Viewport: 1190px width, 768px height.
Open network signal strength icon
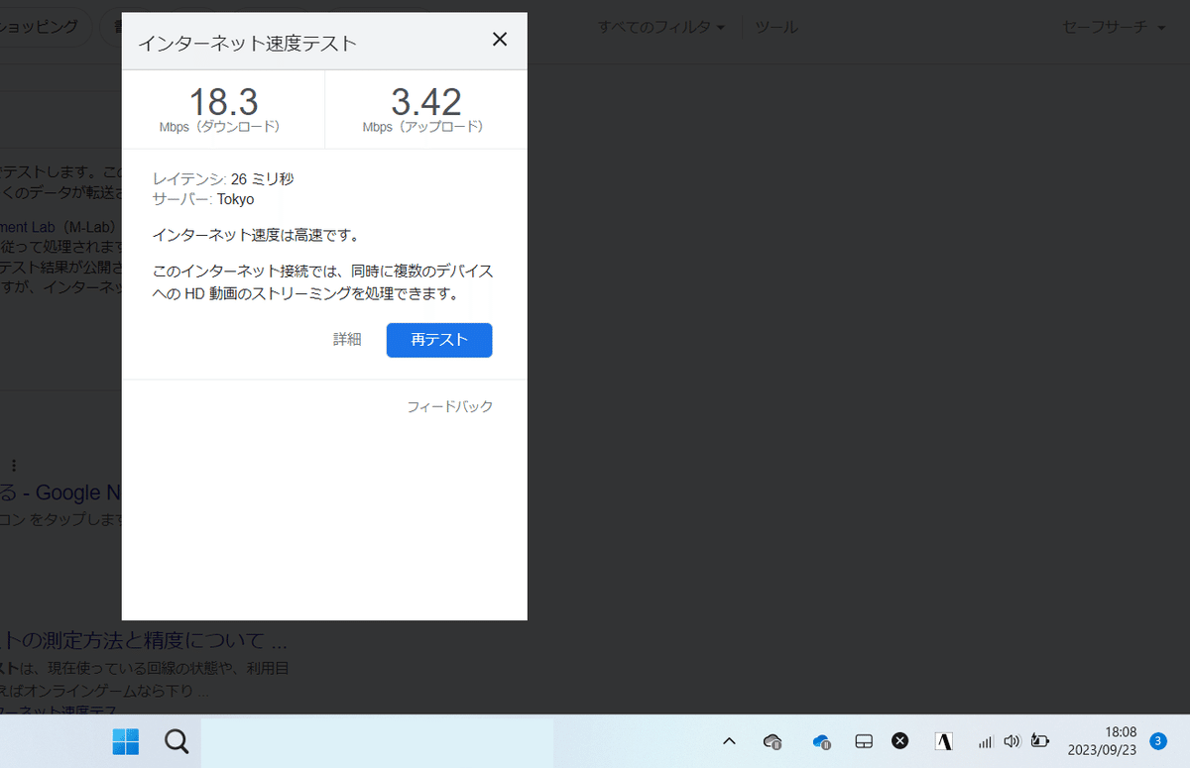985,741
